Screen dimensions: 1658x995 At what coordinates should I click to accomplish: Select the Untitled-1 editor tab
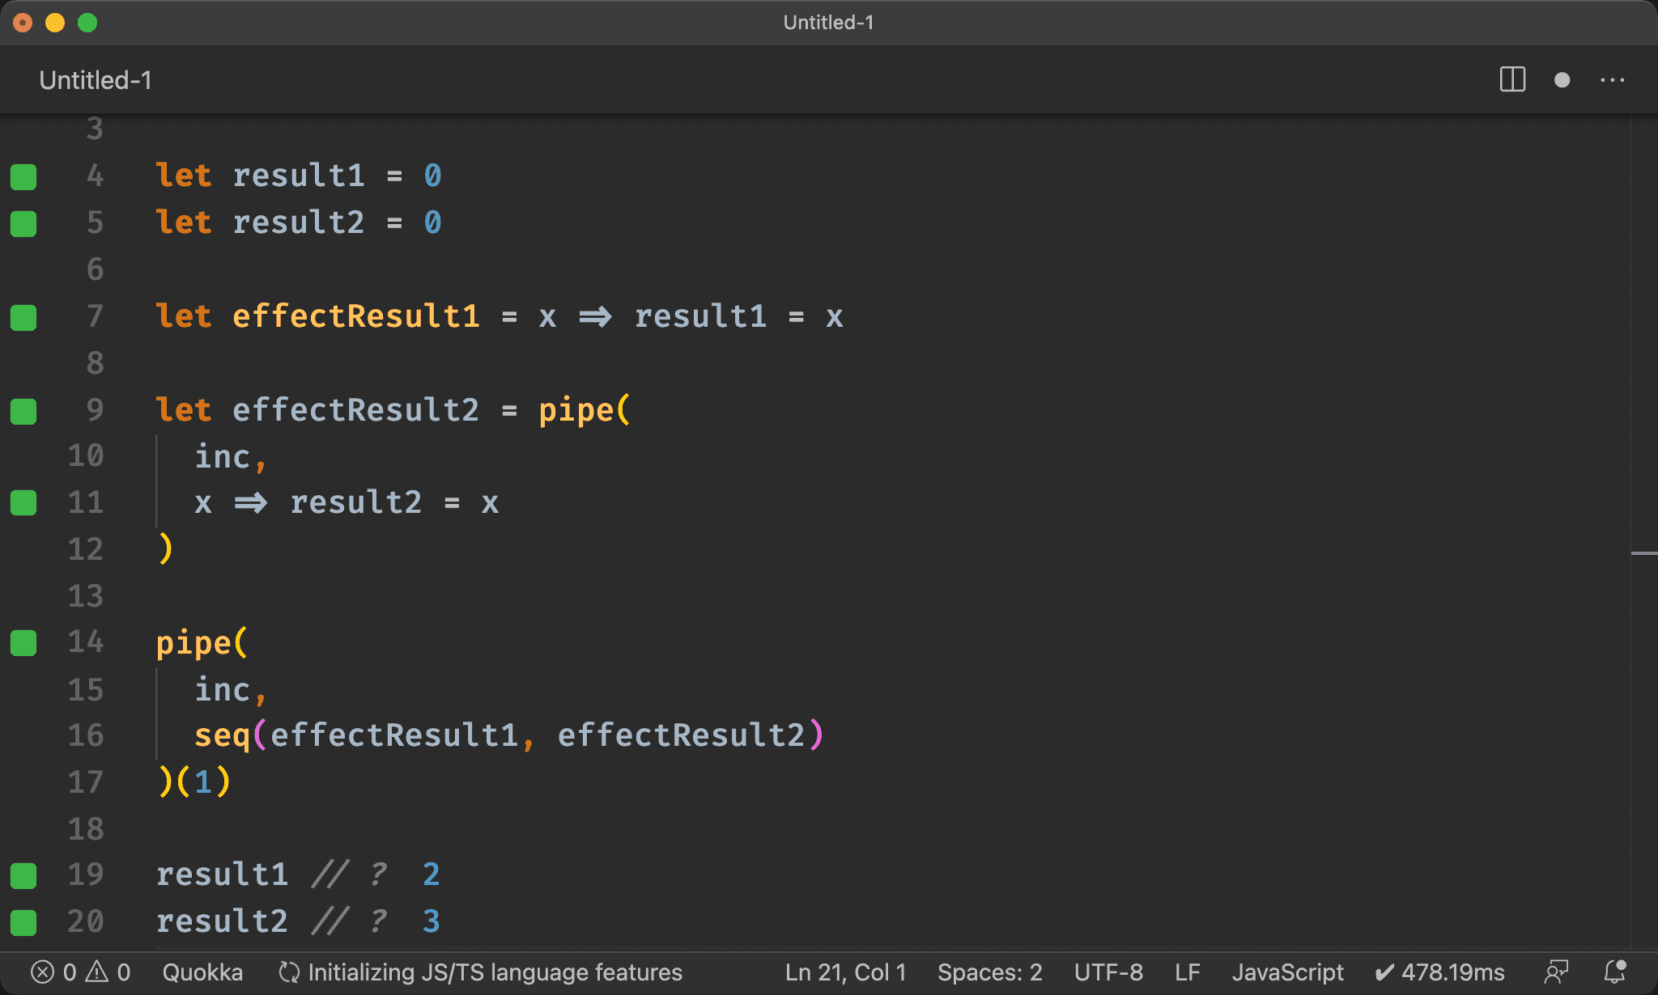[96, 80]
